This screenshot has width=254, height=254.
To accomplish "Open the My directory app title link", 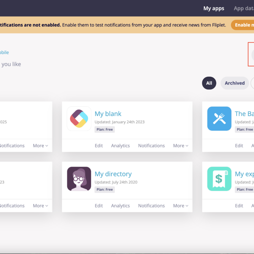I will [113, 174].
